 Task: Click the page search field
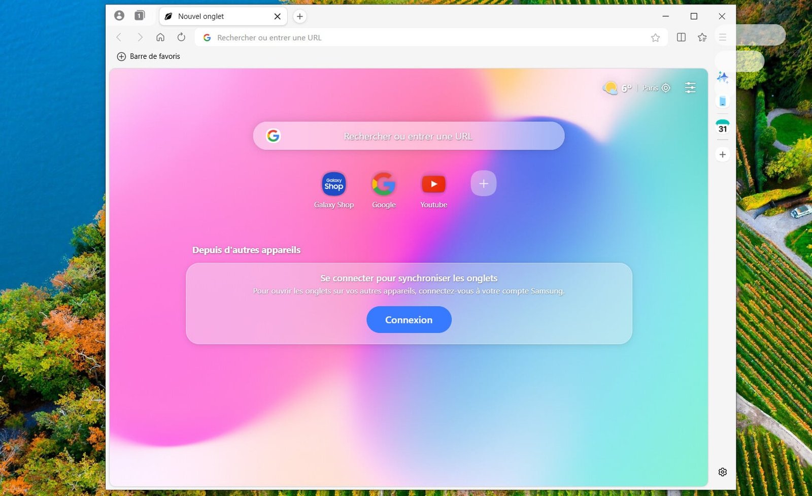(x=408, y=136)
